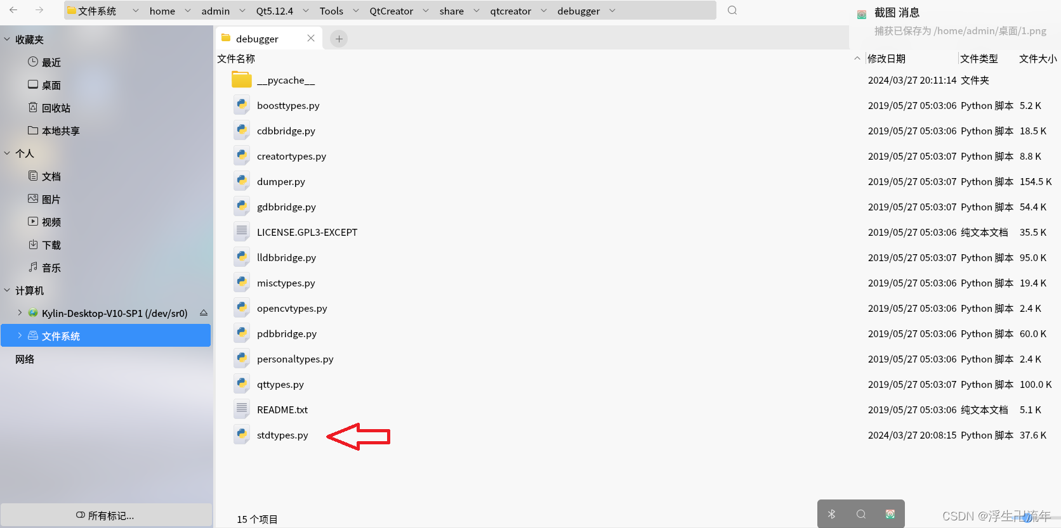The height and width of the screenshot is (528, 1061).
Task: Navigate to the qtcreator breadcrumb
Action: tap(511, 11)
